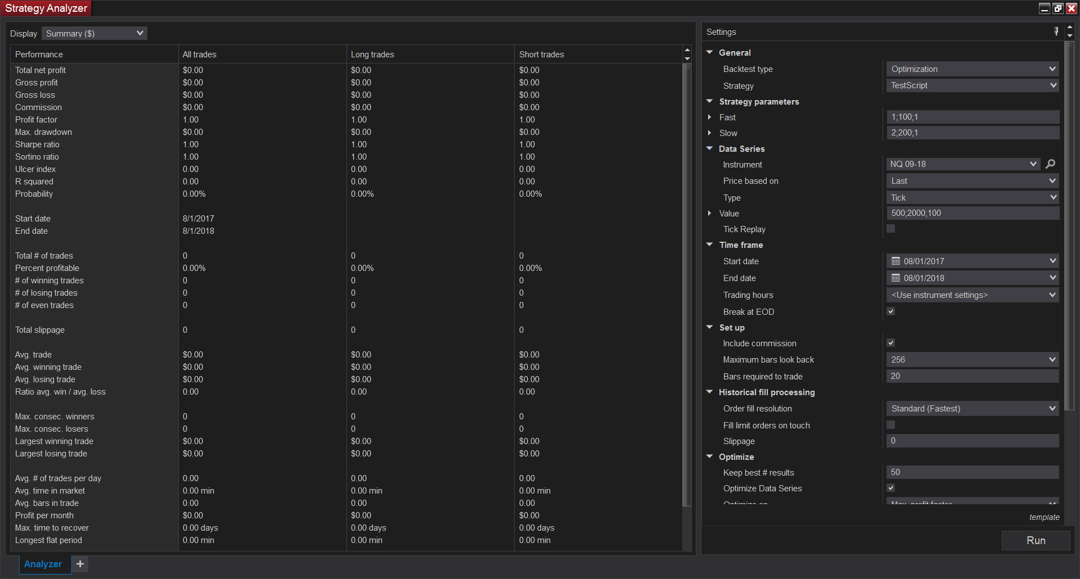
Task: Add a new tab with plus icon
Action: tap(80, 564)
